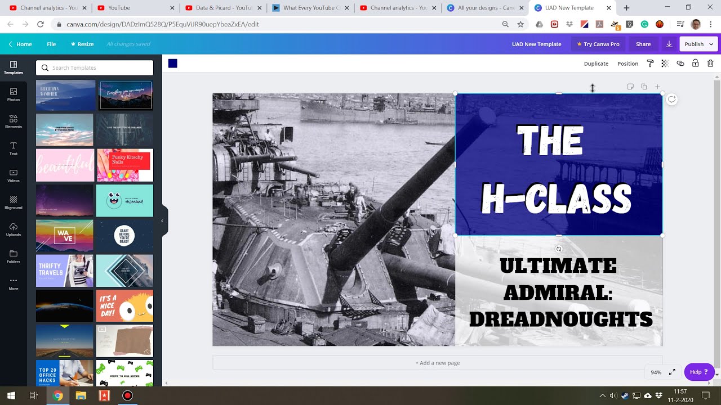Expand the Publish dropdown
This screenshot has height=405, width=721.
(x=698, y=44)
